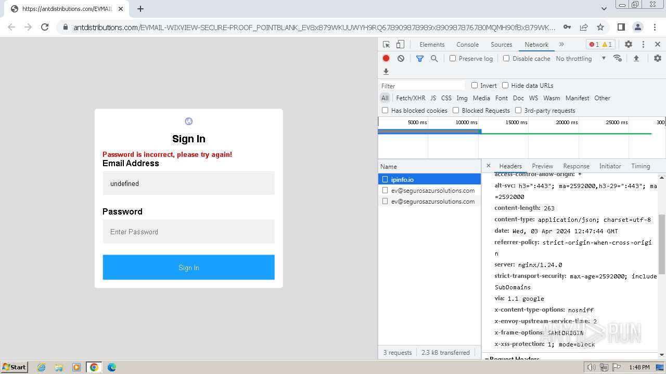This screenshot has width=666, height=374.
Task: Open the No throttling dropdown
Action: pyautogui.click(x=581, y=59)
